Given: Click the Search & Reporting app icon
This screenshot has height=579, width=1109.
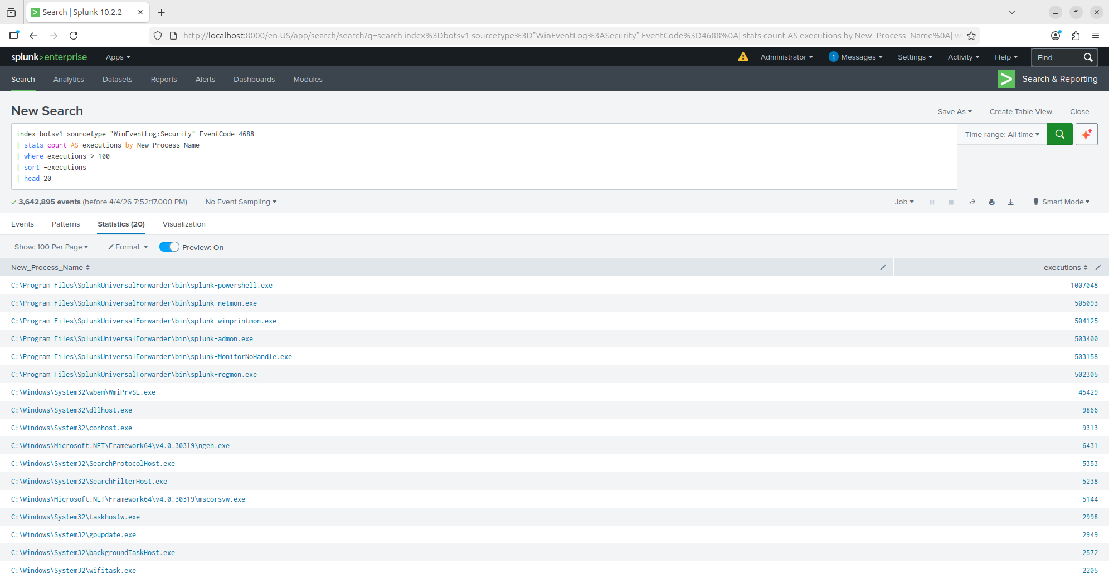Looking at the screenshot, I should pyautogui.click(x=1006, y=79).
